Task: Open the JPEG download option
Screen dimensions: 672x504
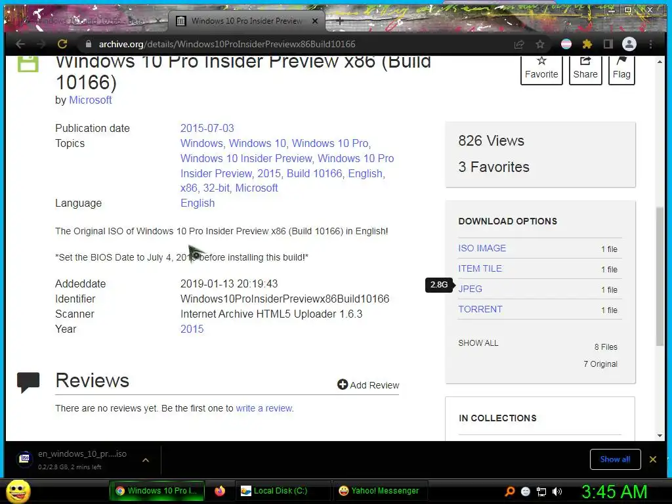Action: tap(470, 289)
